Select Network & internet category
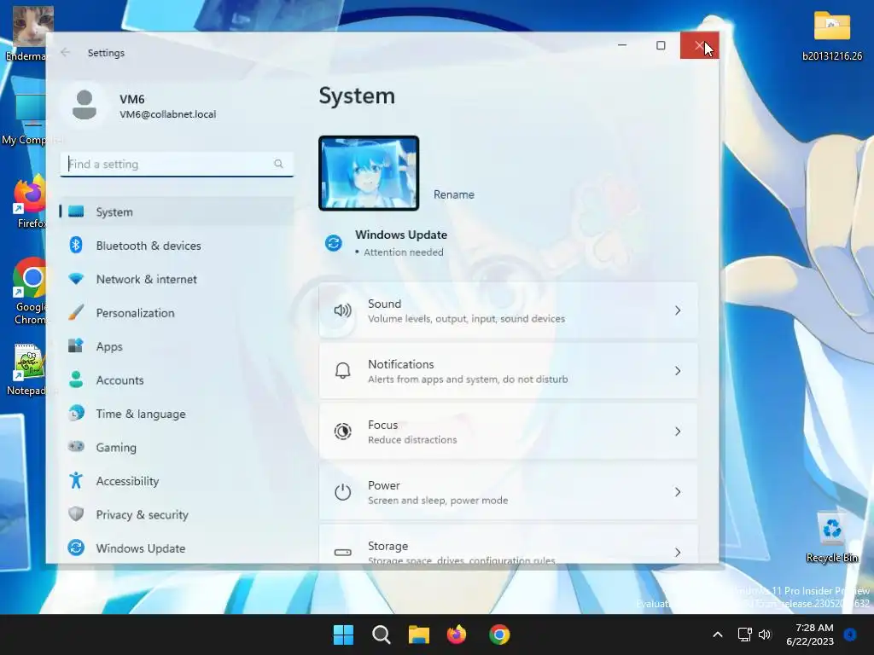The height and width of the screenshot is (655, 874). point(177,279)
